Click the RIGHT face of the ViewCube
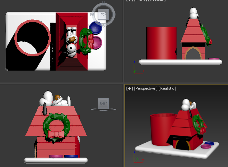 103,104
